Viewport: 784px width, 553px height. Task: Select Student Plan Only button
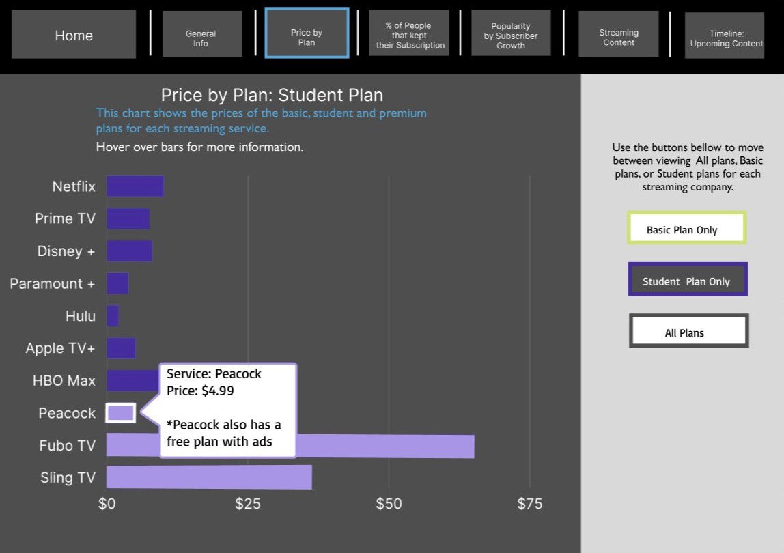(x=688, y=279)
